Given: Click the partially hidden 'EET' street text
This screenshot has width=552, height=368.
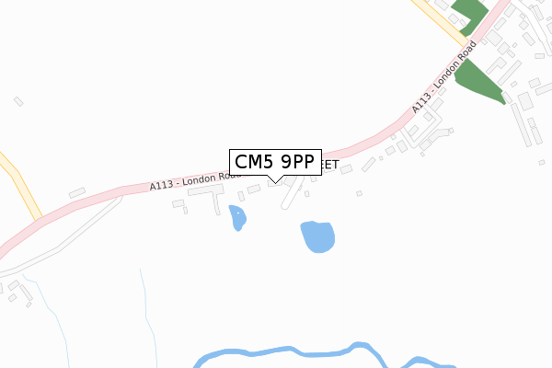Looking at the screenshot, I should click(330, 165).
